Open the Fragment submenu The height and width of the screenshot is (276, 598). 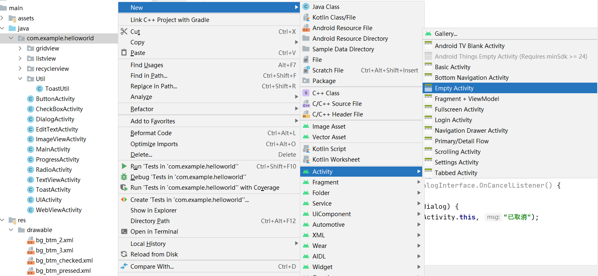(x=326, y=182)
